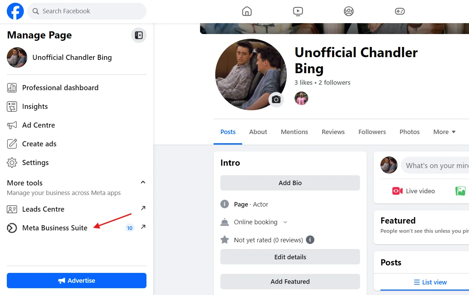
Task: Switch posts to List view
Action: coord(430,282)
